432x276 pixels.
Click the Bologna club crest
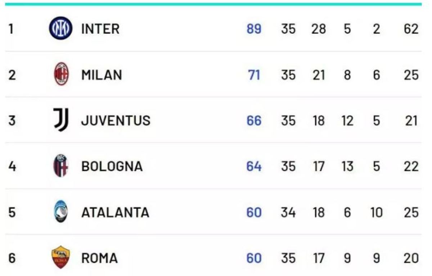tap(61, 166)
